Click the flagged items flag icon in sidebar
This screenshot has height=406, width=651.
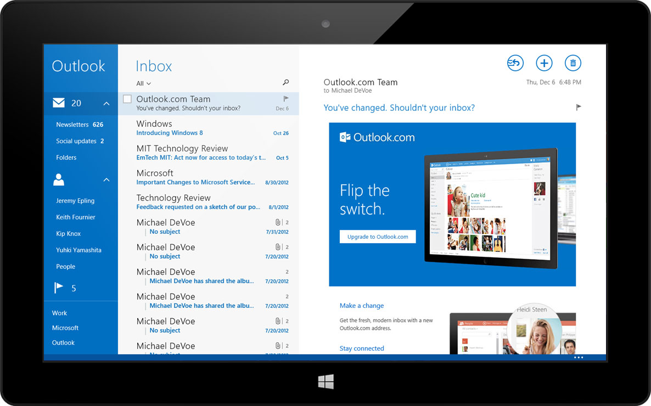coord(59,287)
